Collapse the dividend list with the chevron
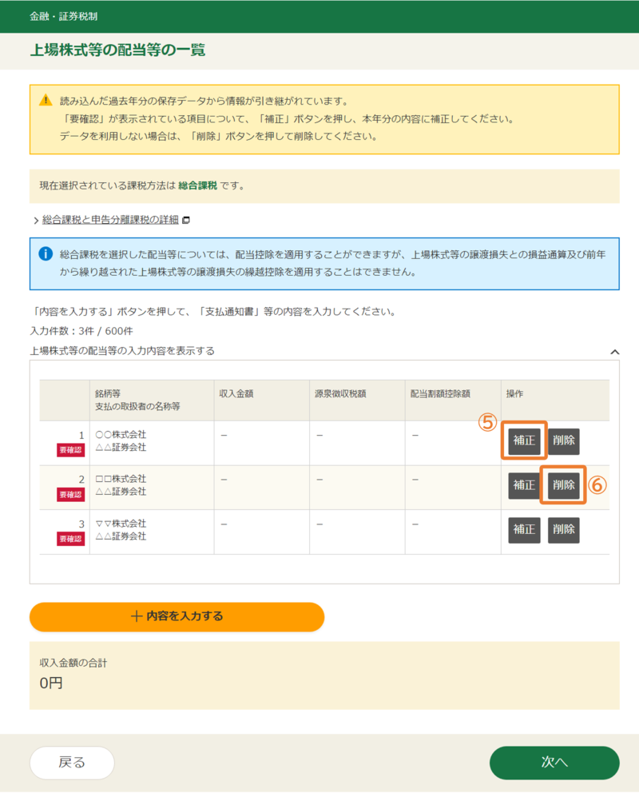Image resolution: width=639 pixels, height=793 pixels. click(614, 352)
